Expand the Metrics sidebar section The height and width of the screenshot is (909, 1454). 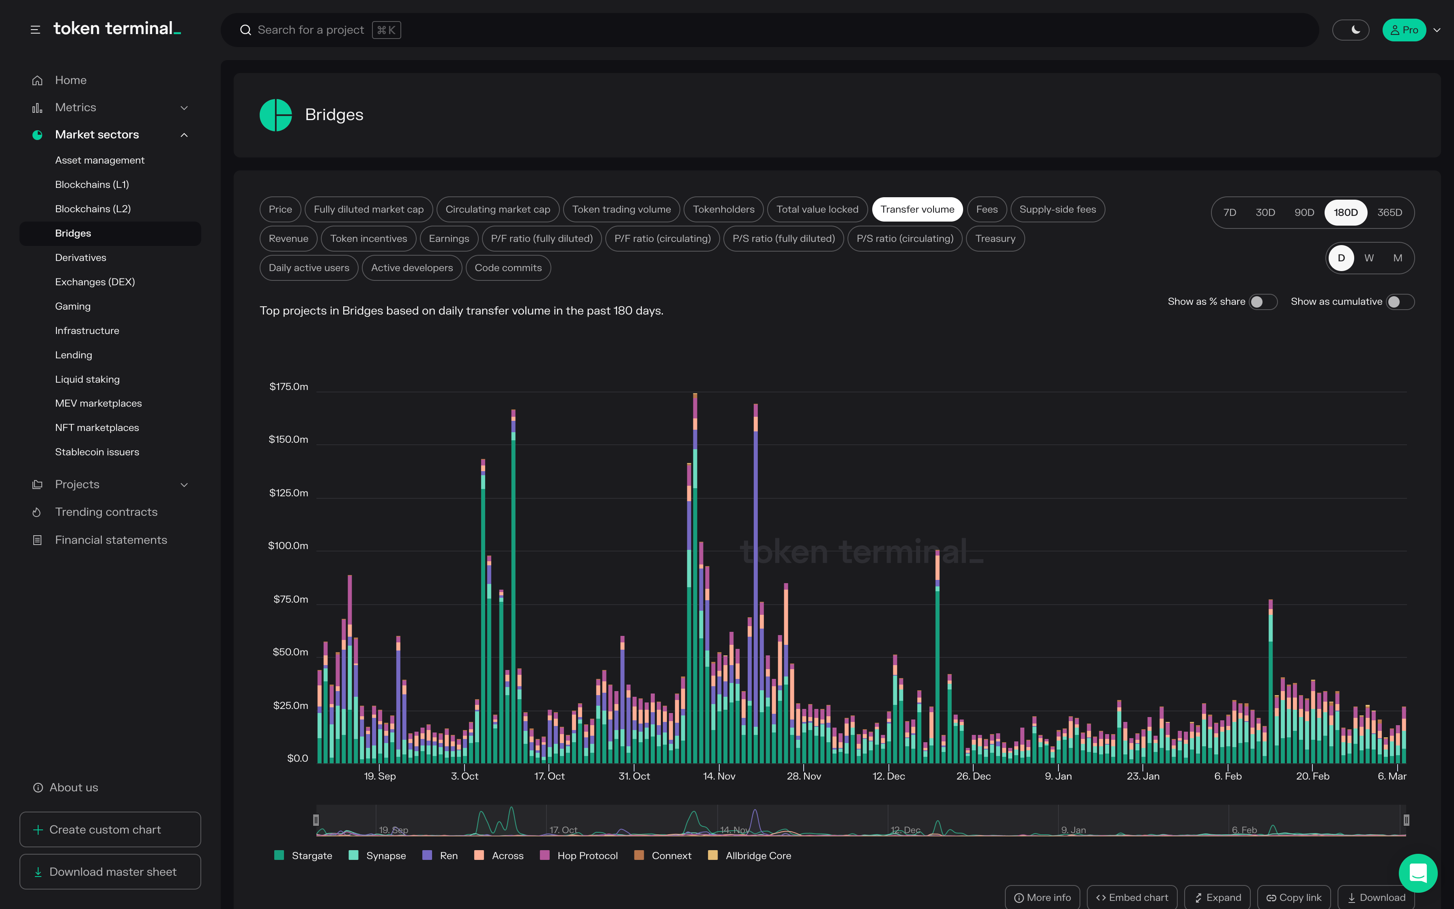[184, 108]
